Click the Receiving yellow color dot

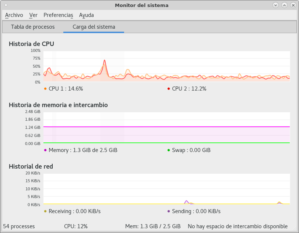pos(45,211)
